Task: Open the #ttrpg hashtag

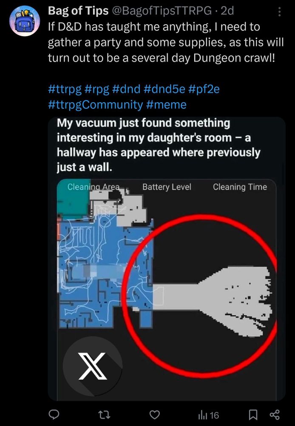Action: pyautogui.click(x=65, y=89)
